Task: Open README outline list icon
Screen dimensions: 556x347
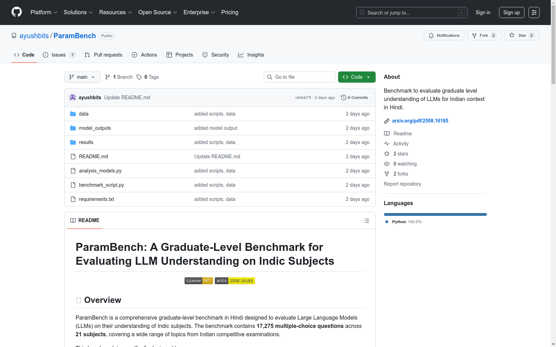Action: point(367,221)
